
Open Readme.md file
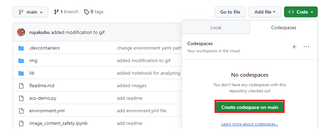[42, 85]
